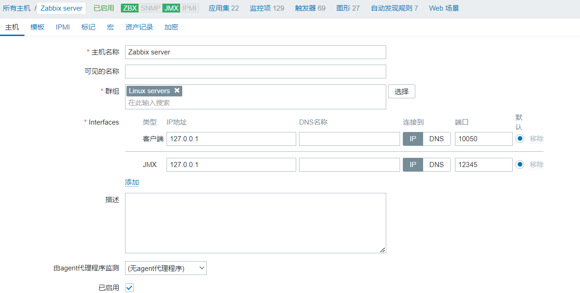Open 应用集 22 link
Image resolution: width=580 pixels, height=293 pixels.
[x=224, y=8]
